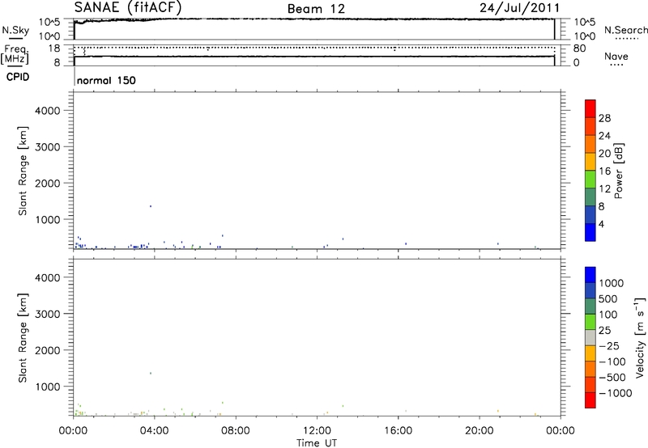Click the '4000' tick on the power panel
Image resolution: width=648 pixels, height=448 pixels.
(x=47, y=111)
